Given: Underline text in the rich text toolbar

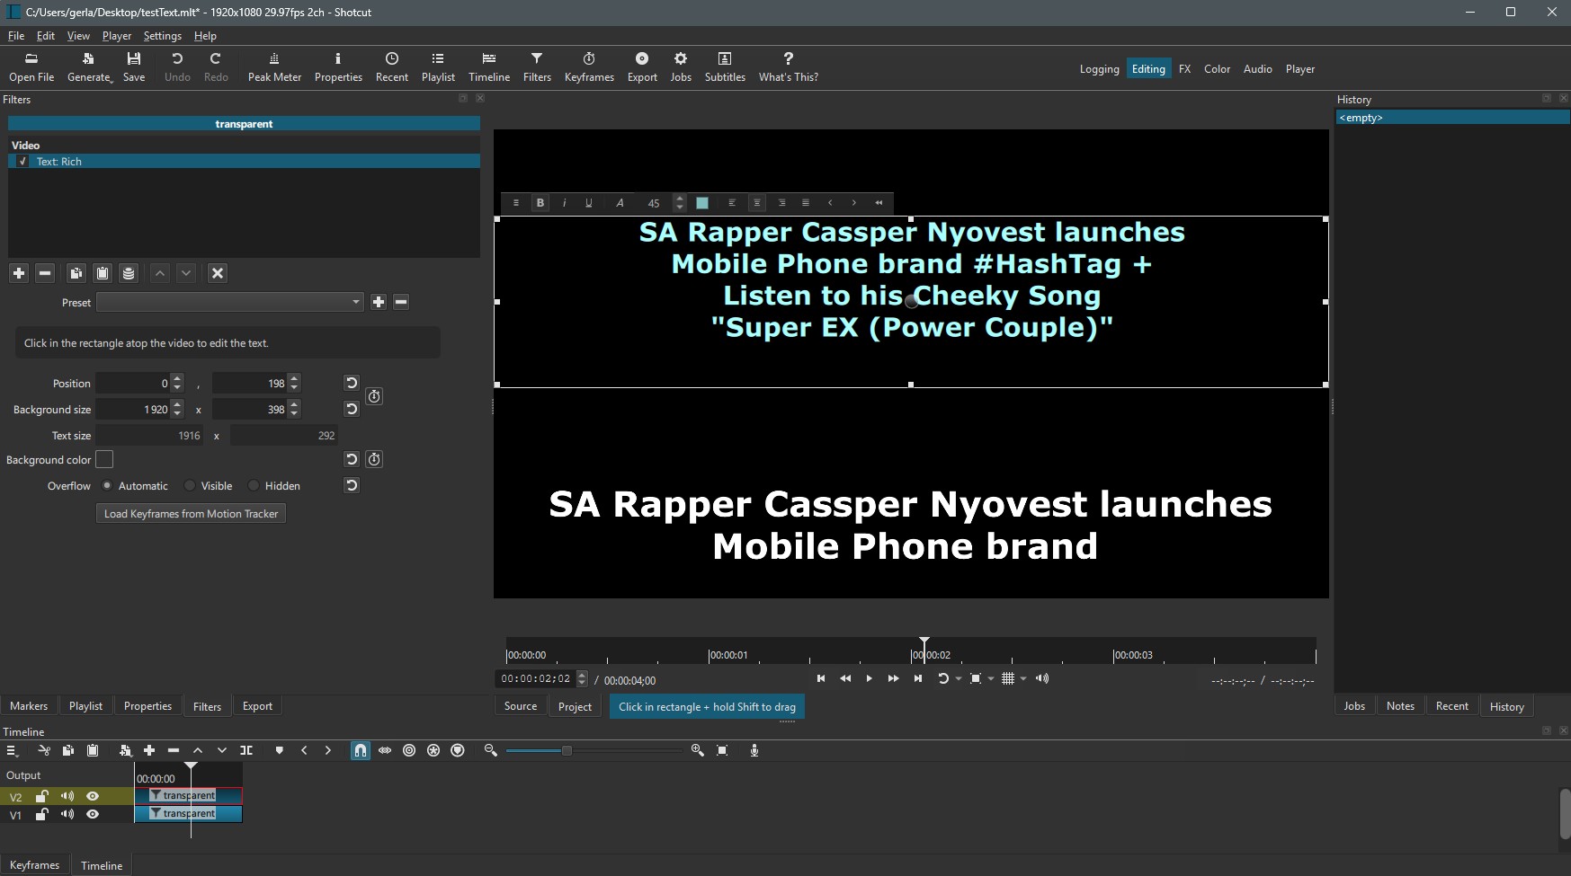Looking at the screenshot, I should (589, 203).
